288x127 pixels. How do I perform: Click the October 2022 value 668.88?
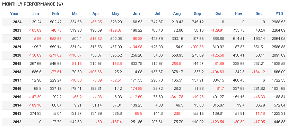(x=218, y=39)
